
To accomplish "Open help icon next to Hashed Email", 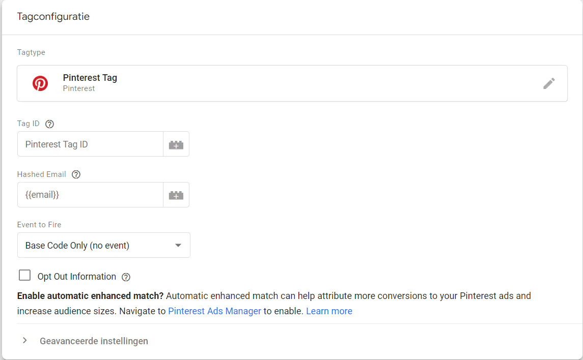I will click(76, 174).
